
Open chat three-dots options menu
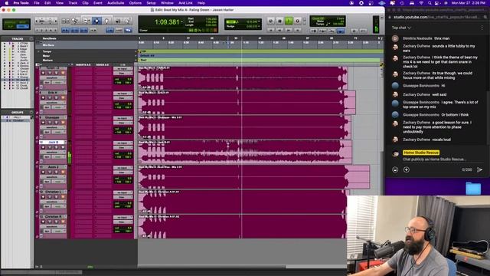[x=482, y=28]
